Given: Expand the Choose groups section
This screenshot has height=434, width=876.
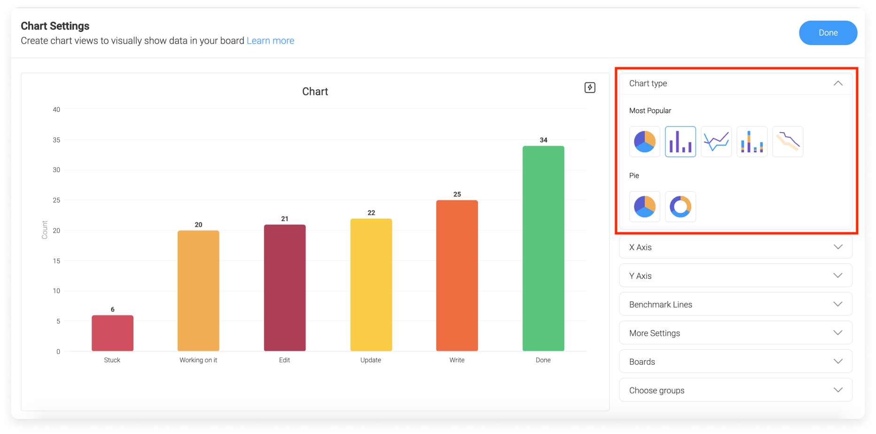Looking at the screenshot, I should [838, 390].
